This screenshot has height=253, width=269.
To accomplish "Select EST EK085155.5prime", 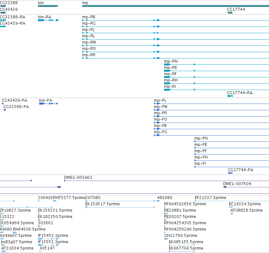I will [186, 242].
